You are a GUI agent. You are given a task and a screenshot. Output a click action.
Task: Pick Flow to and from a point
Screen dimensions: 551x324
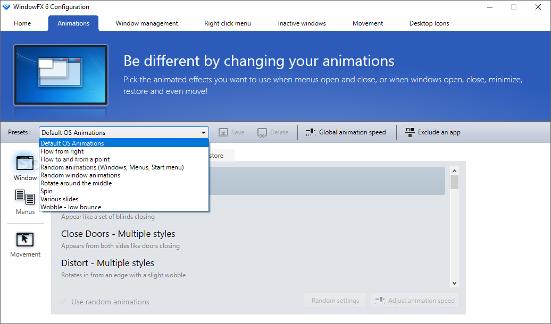tap(124, 159)
